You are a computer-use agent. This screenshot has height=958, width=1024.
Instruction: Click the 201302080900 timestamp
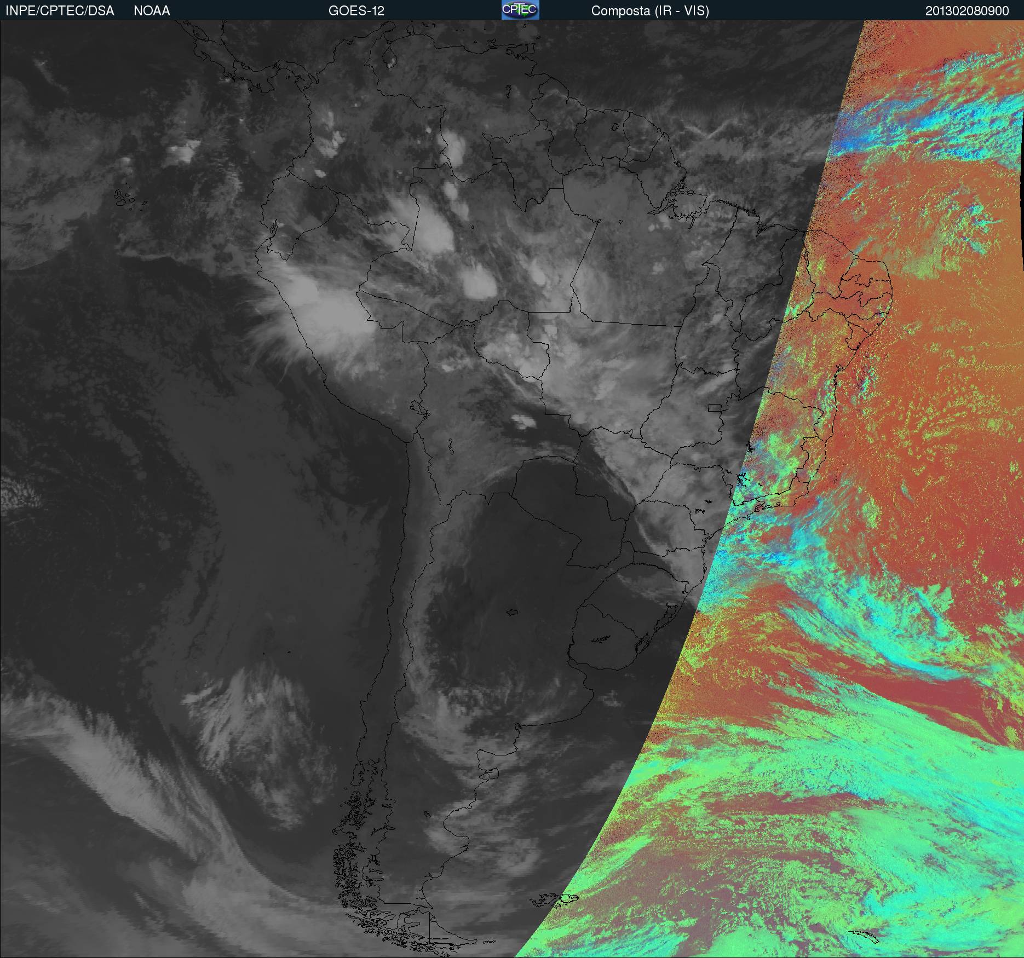(x=967, y=11)
